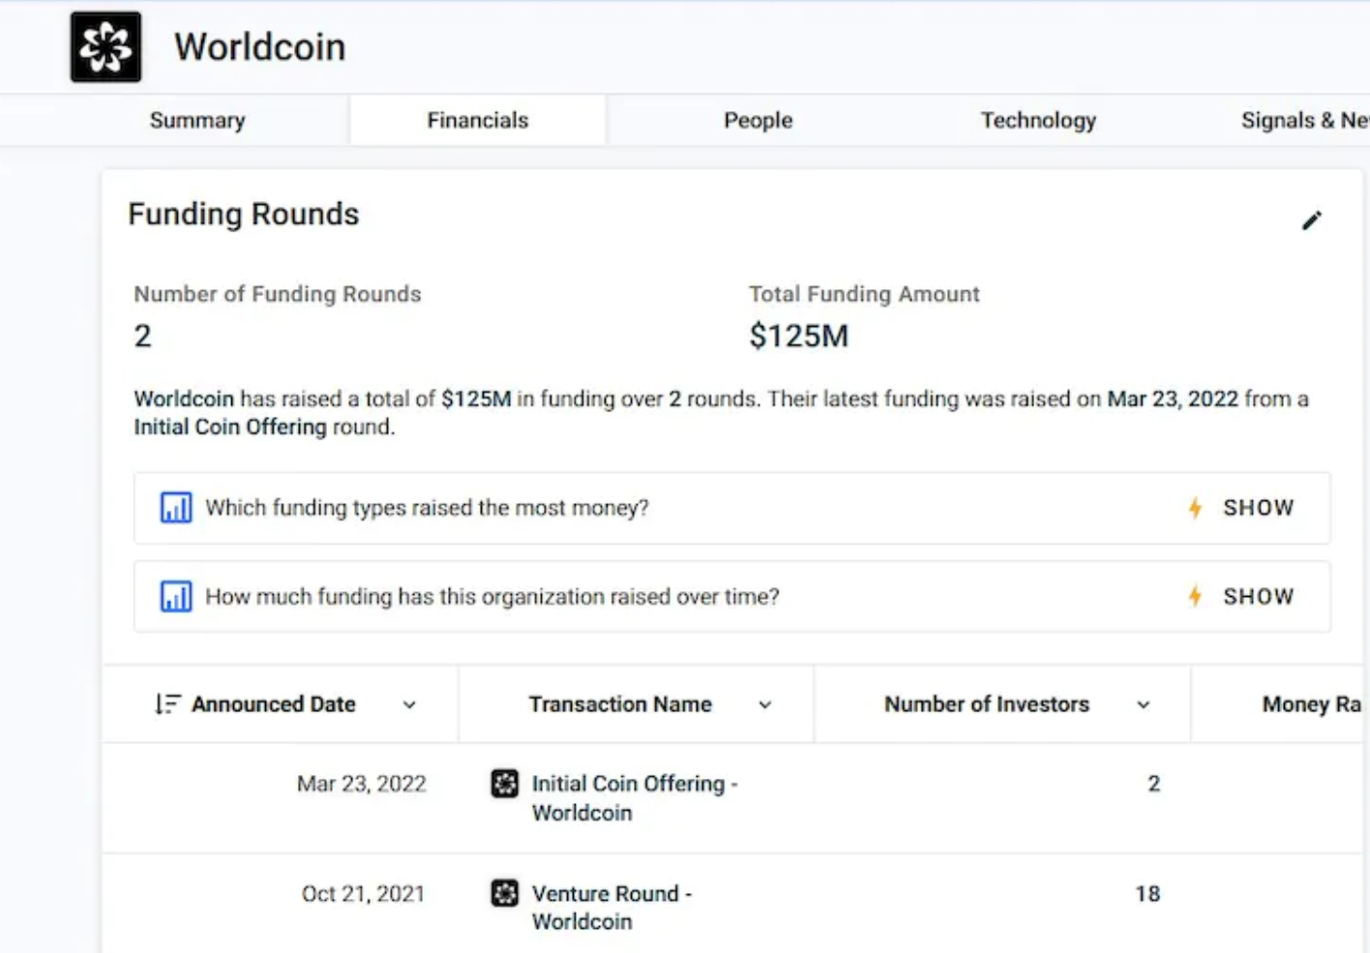Click the Funding Rounds section heading
The height and width of the screenshot is (953, 1370).
coord(244,214)
